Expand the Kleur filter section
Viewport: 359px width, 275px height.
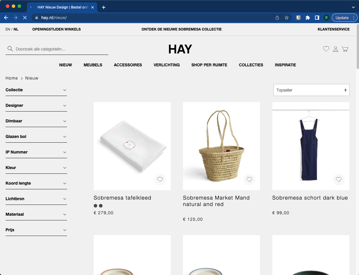(x=36, y=168)
